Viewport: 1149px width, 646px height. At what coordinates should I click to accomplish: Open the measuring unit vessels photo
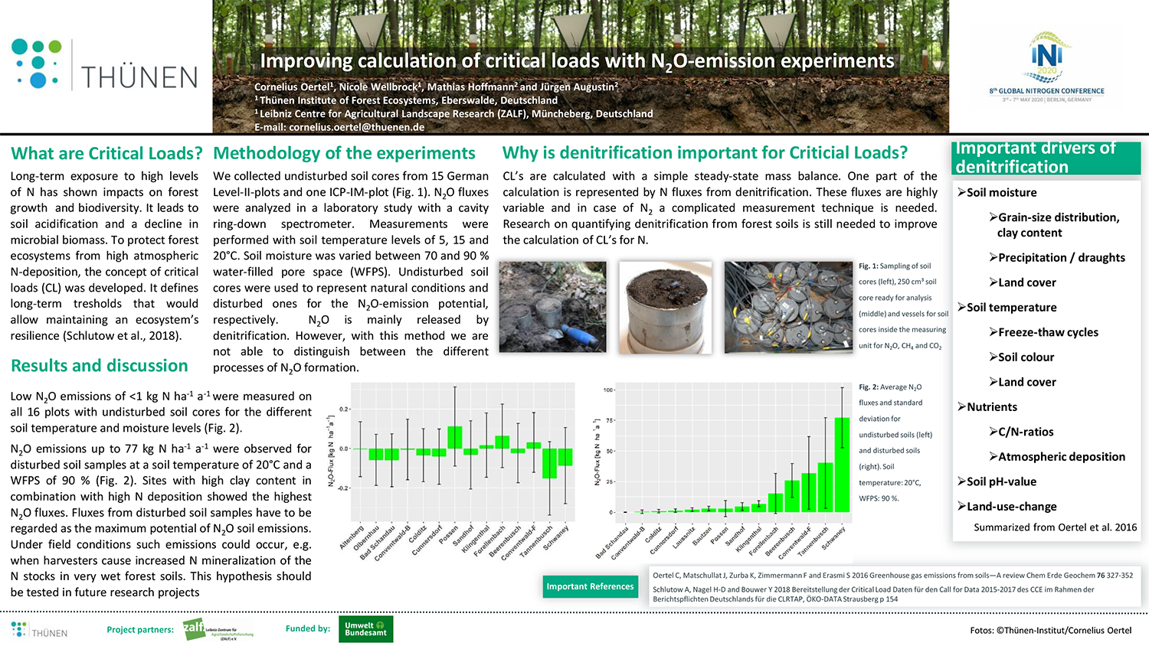pos(787,307)
